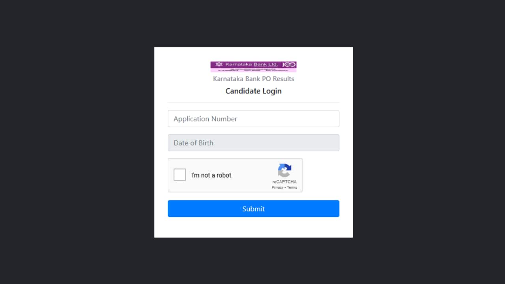This screenshot has height=284, width=505.
Task: Click the 100 centenary emblem in banner
Action: 289,64
